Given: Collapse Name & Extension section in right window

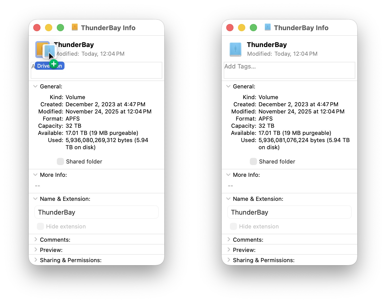Looking at the screenshot, I should [x=228, y=199].
